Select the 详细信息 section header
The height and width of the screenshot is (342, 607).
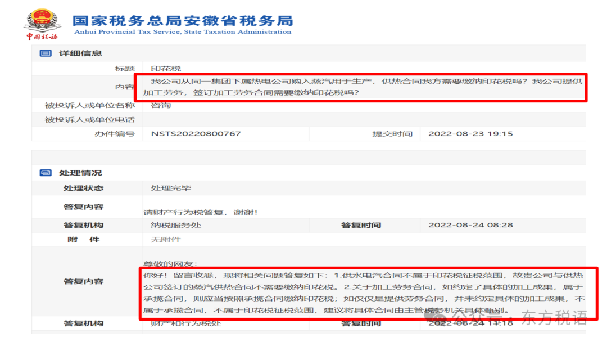coord(80,53)
